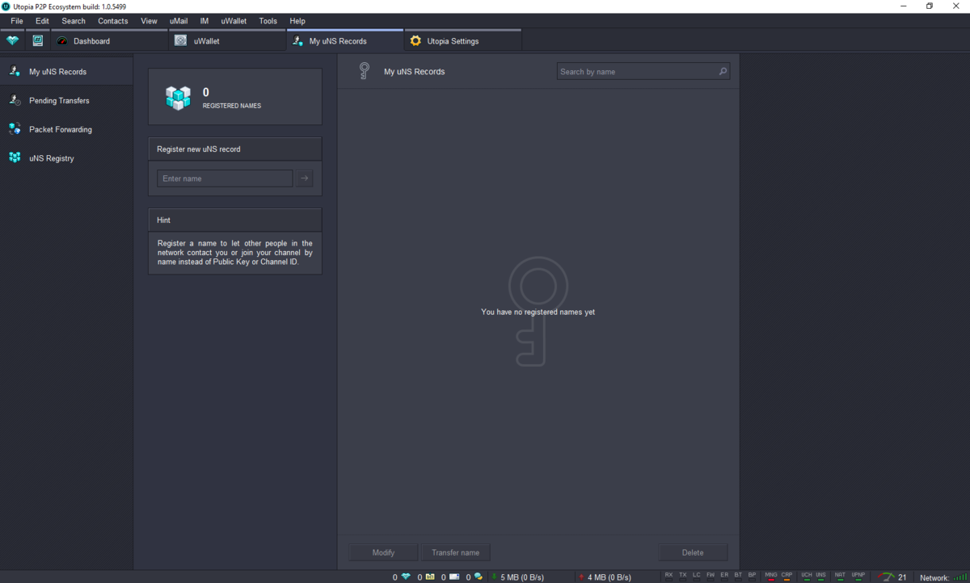Open the Edit menu
The image size is (970, 583).
(42, 21)
